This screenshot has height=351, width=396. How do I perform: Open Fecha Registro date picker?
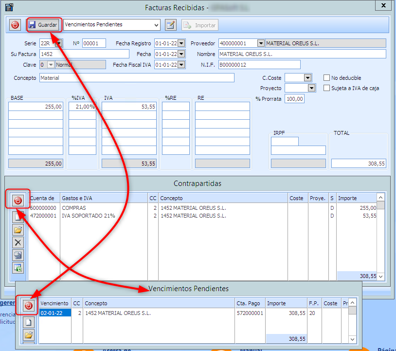tap(181, 43)
